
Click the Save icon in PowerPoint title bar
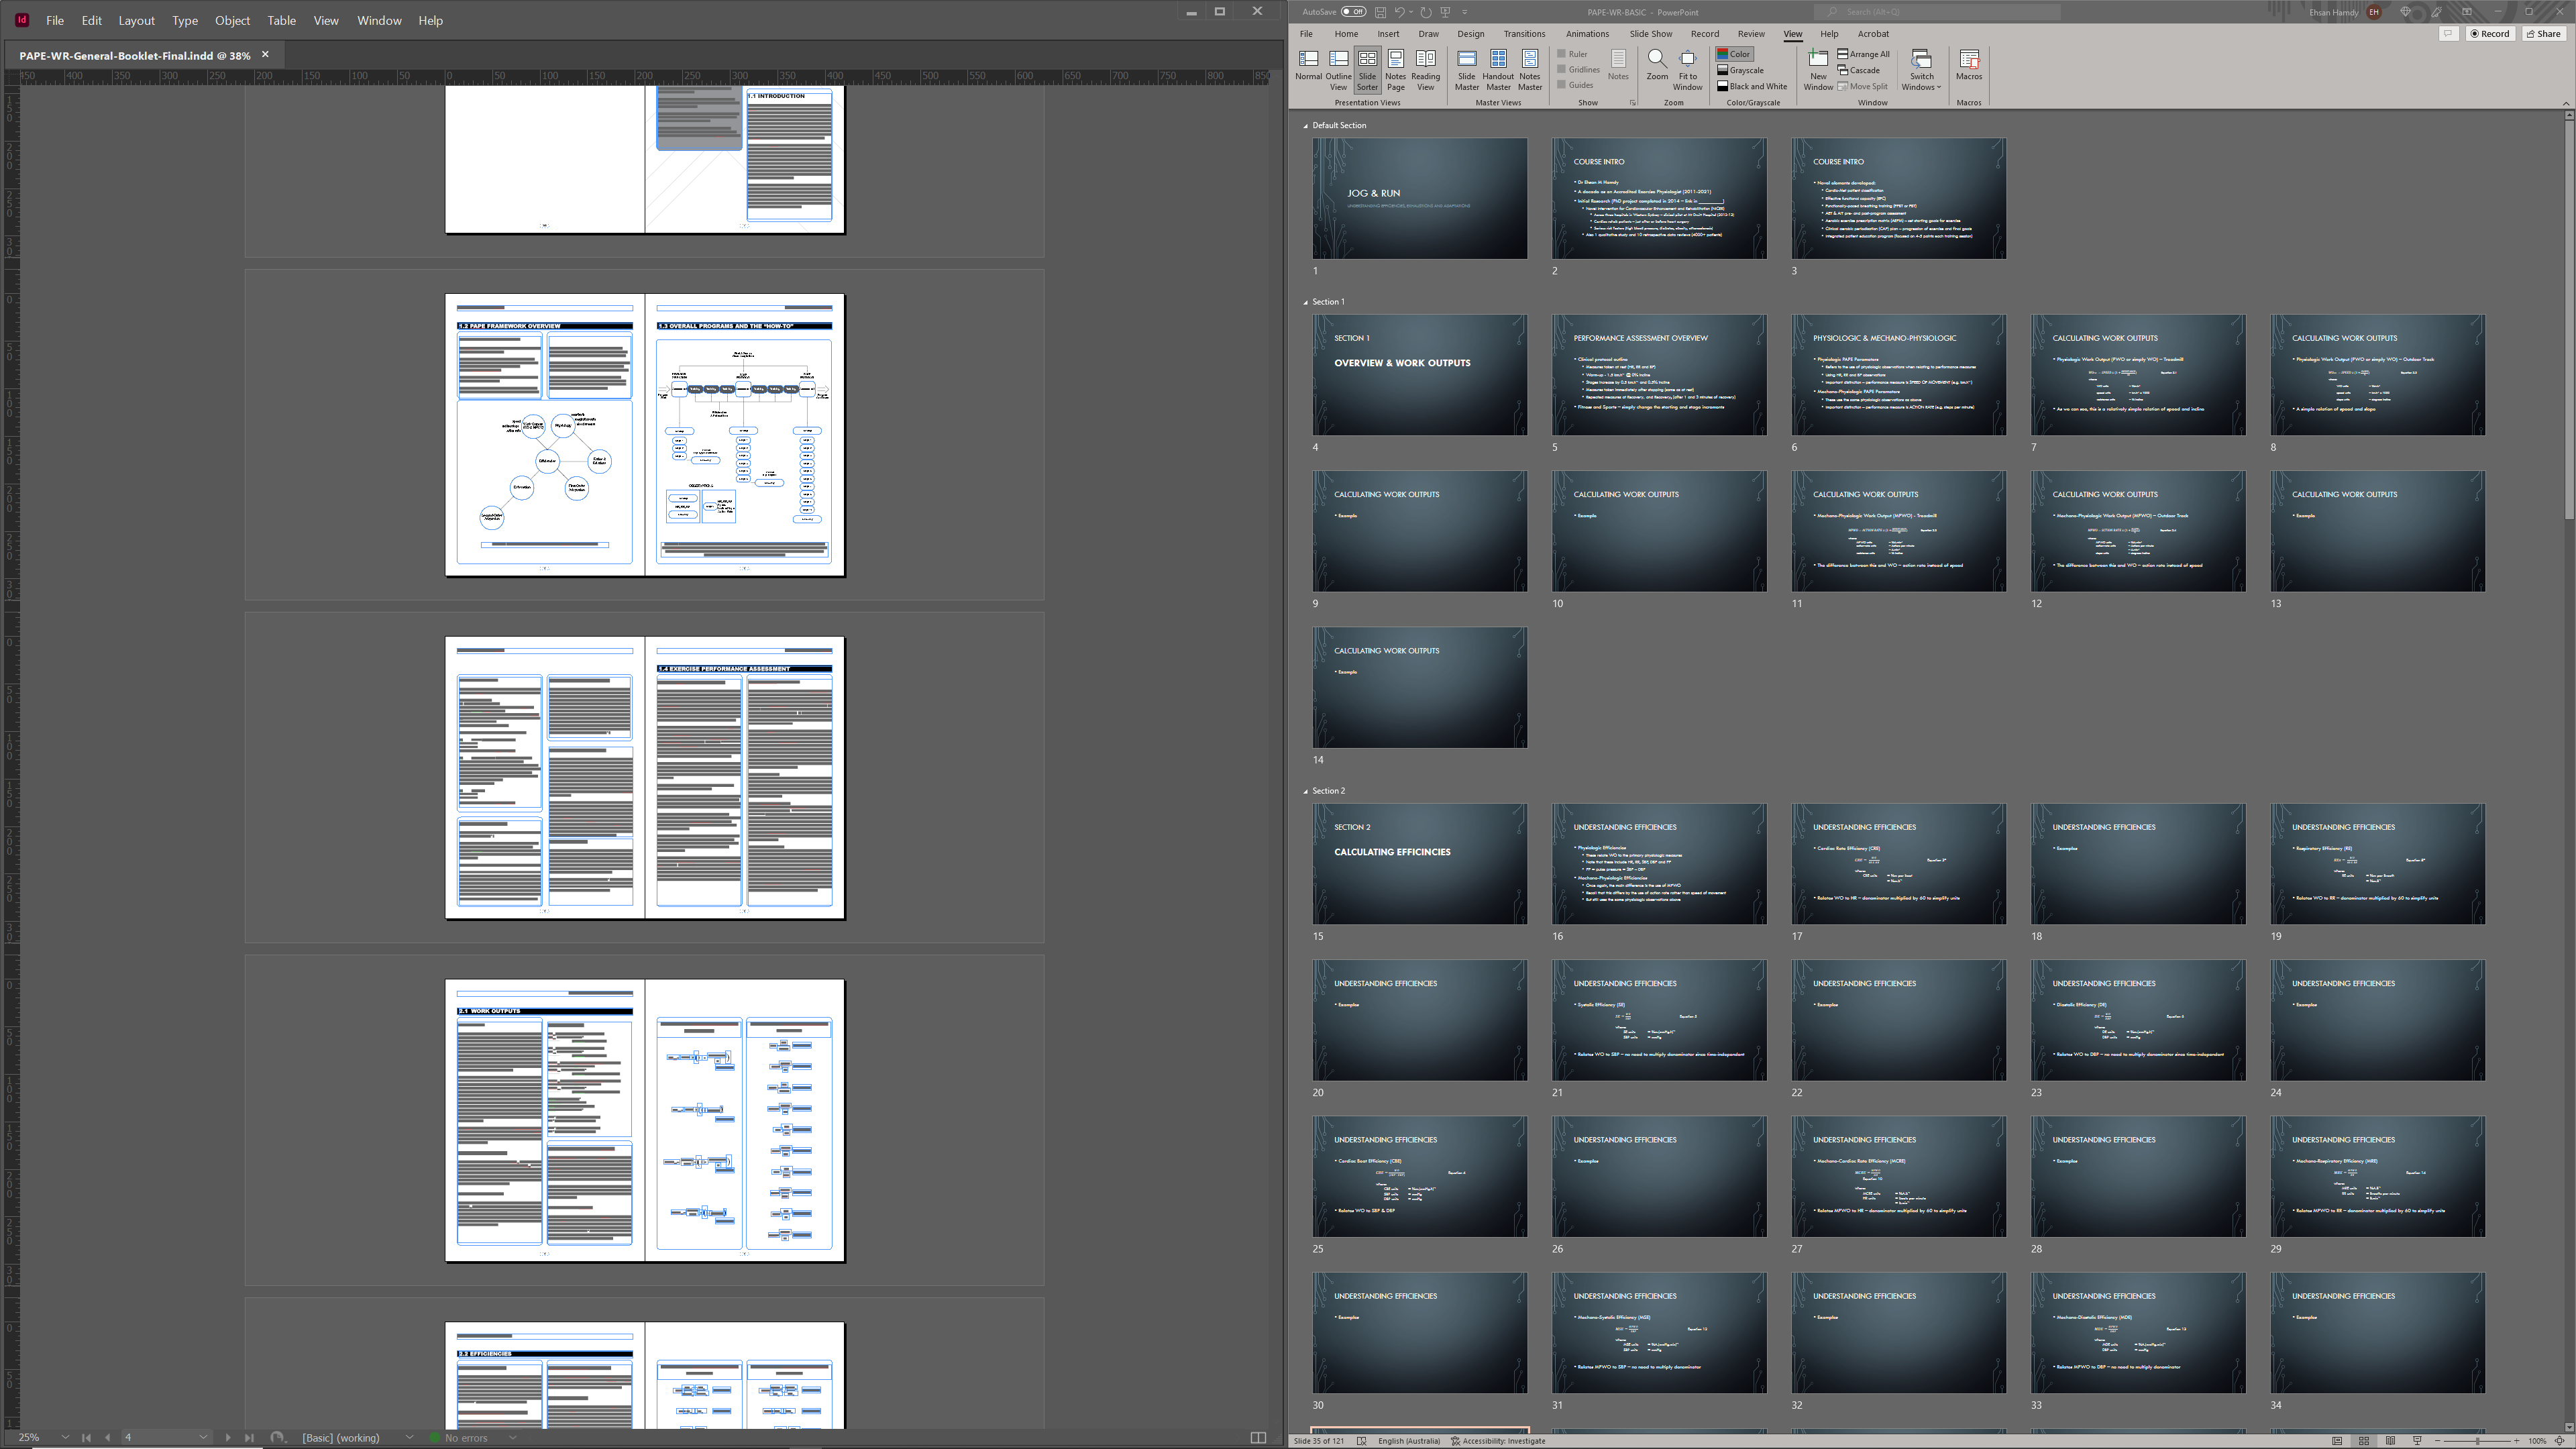1380,12
